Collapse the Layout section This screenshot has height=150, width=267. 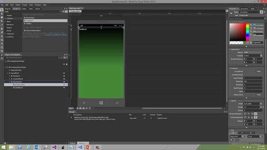coord(230,101)
